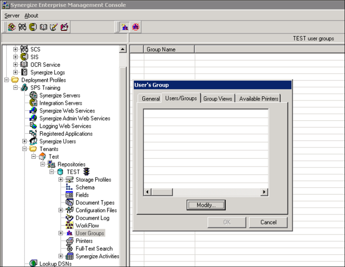Expand the Storage Profiles node

coord(60,179)
